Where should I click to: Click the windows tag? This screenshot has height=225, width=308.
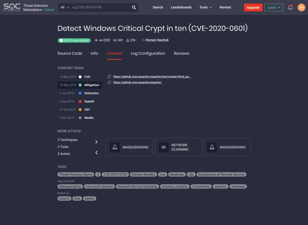pos(238,187)
